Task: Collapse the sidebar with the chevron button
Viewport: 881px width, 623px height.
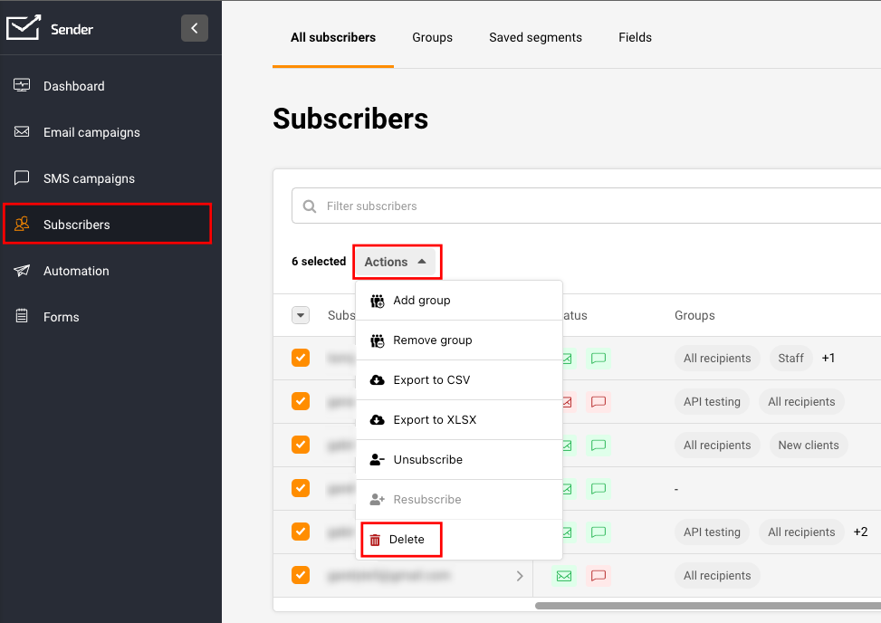Action: (194, 28)
